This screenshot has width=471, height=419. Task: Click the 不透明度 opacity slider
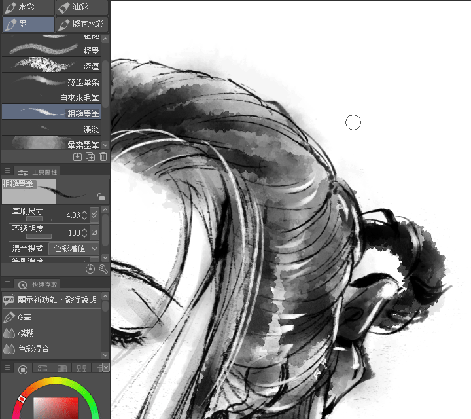pos(39,236)
